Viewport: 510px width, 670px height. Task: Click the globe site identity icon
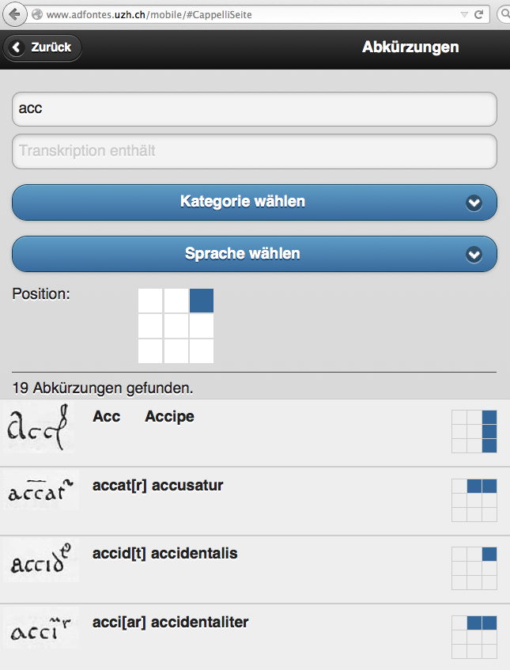click(36, 14)
